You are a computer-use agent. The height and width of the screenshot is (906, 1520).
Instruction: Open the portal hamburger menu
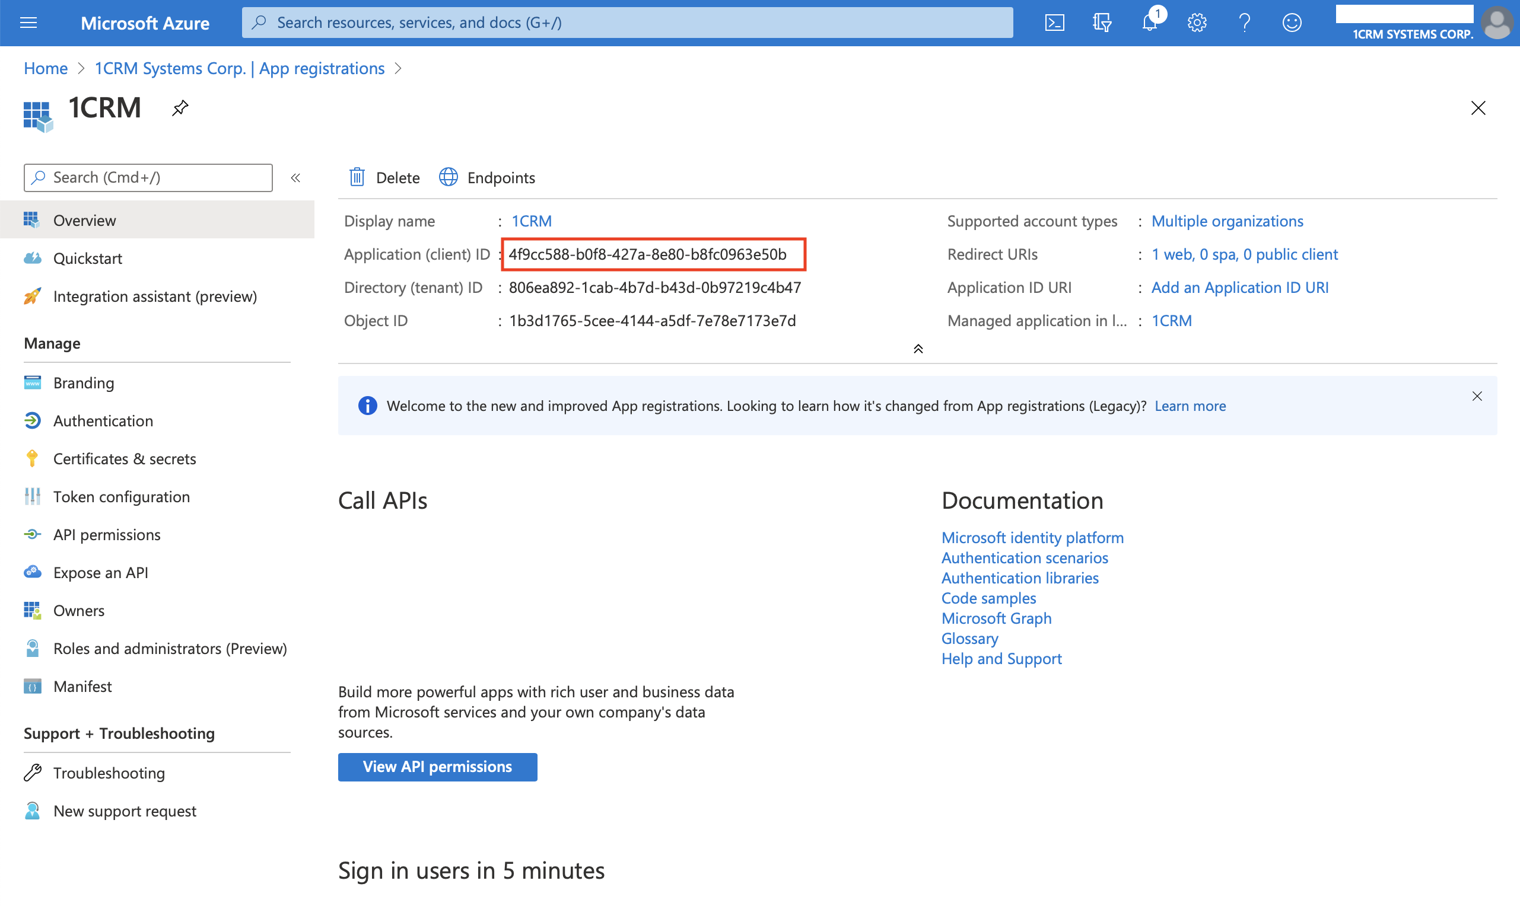tap(28, 23)
